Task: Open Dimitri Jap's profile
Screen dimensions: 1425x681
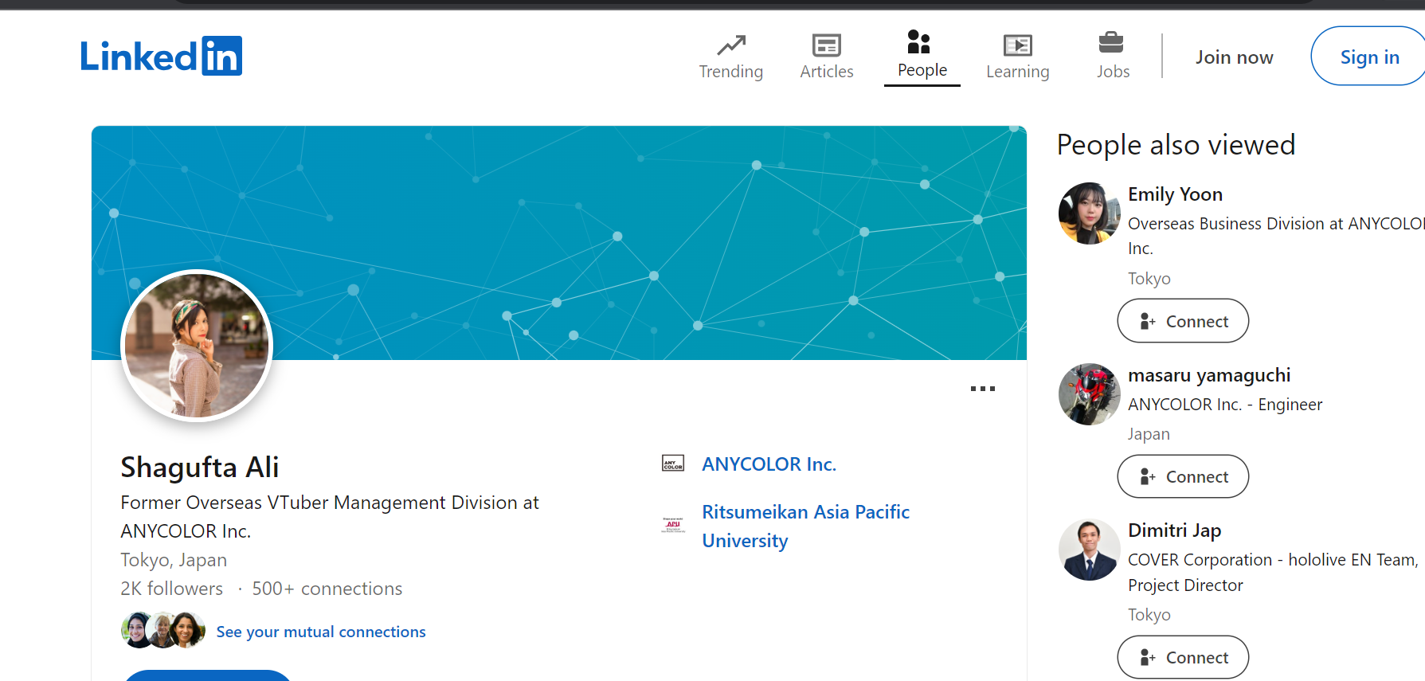Action: coord(1174,530)
